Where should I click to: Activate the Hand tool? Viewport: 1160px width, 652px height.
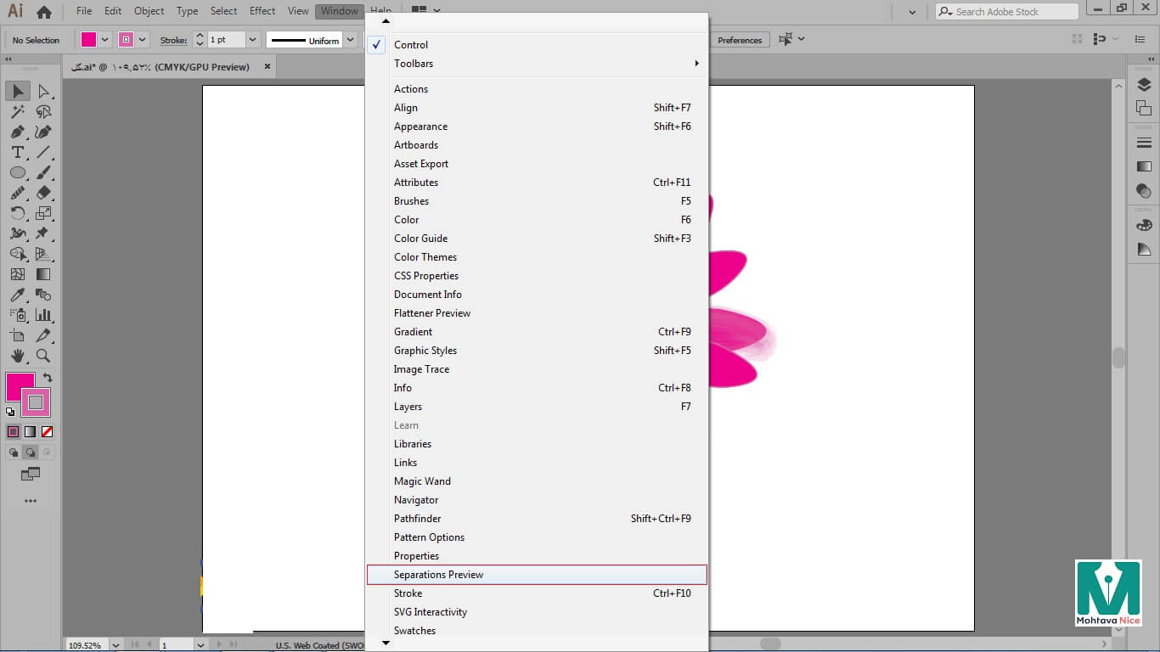[x=17, y=356]
